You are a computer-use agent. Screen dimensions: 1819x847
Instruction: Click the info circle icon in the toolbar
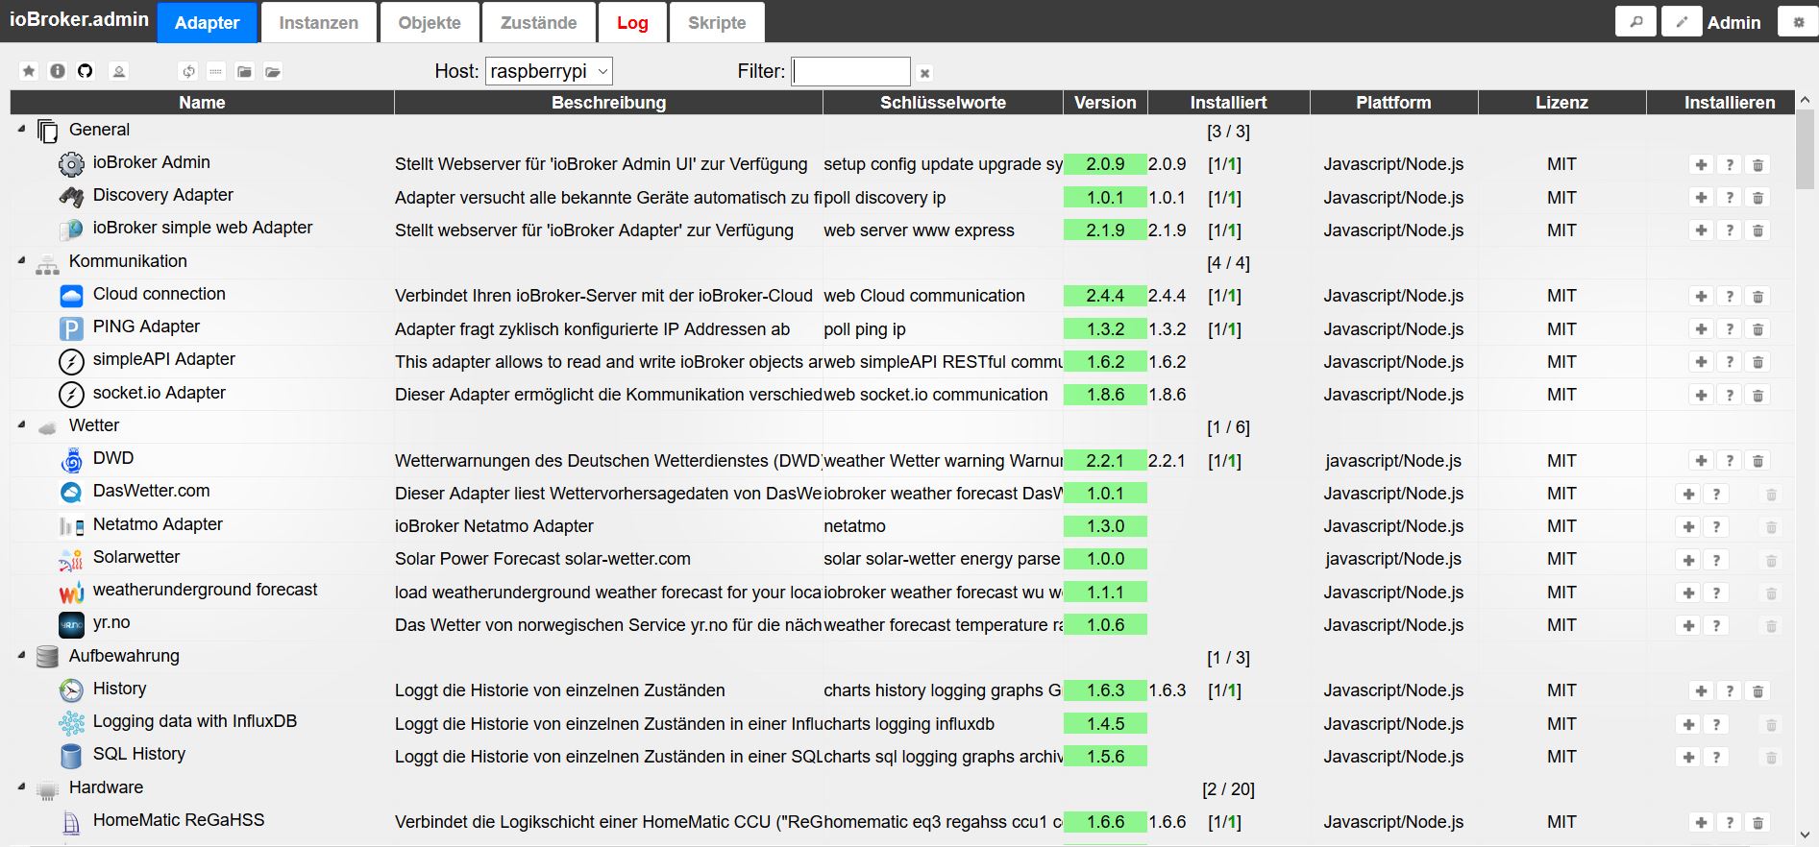58,71
